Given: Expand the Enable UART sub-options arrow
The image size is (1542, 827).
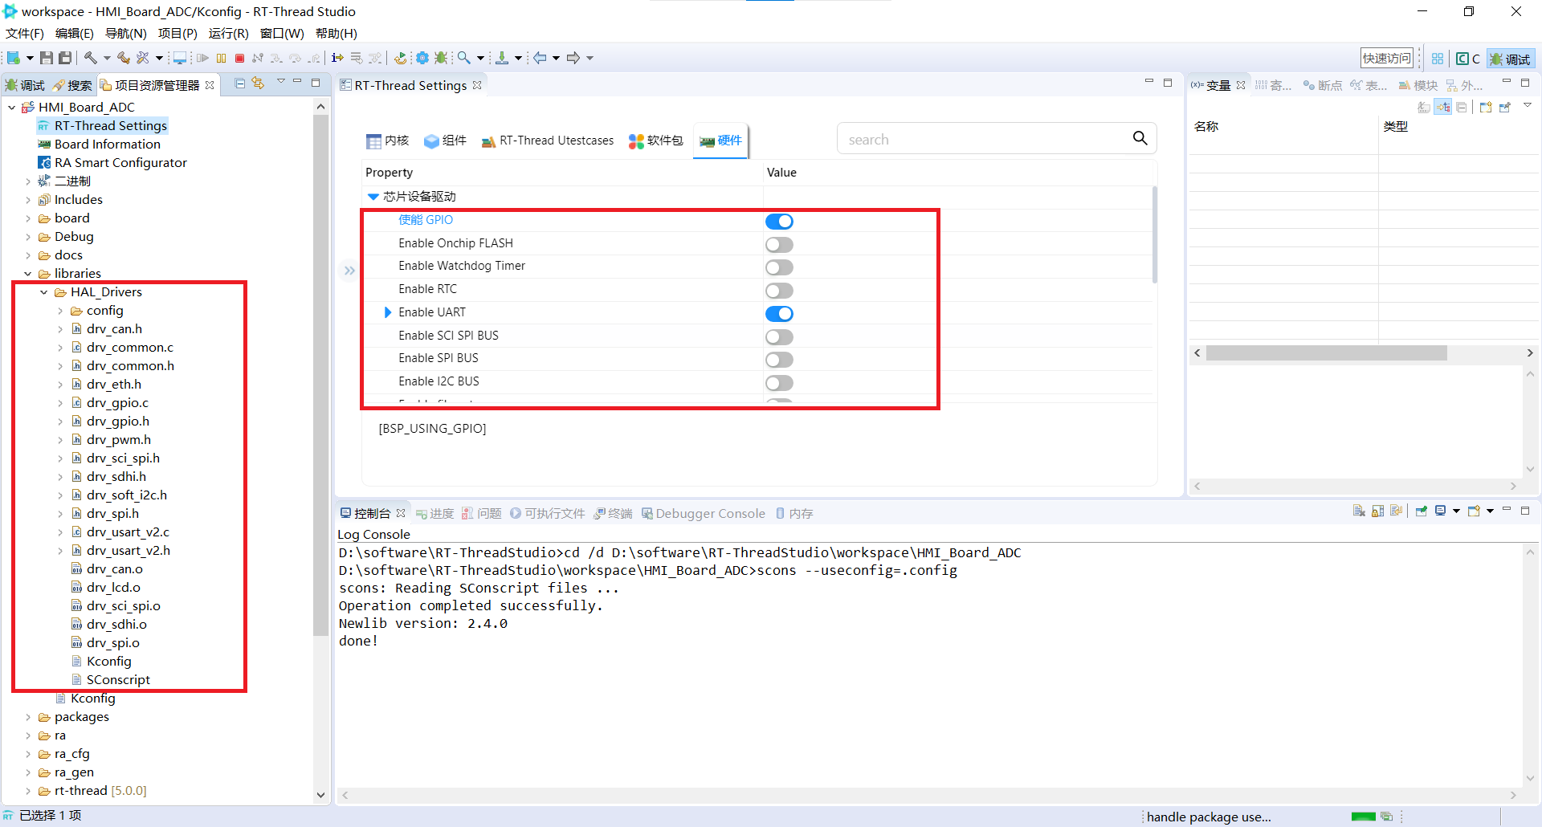Looking at the screenshot, I should point(388,312).
